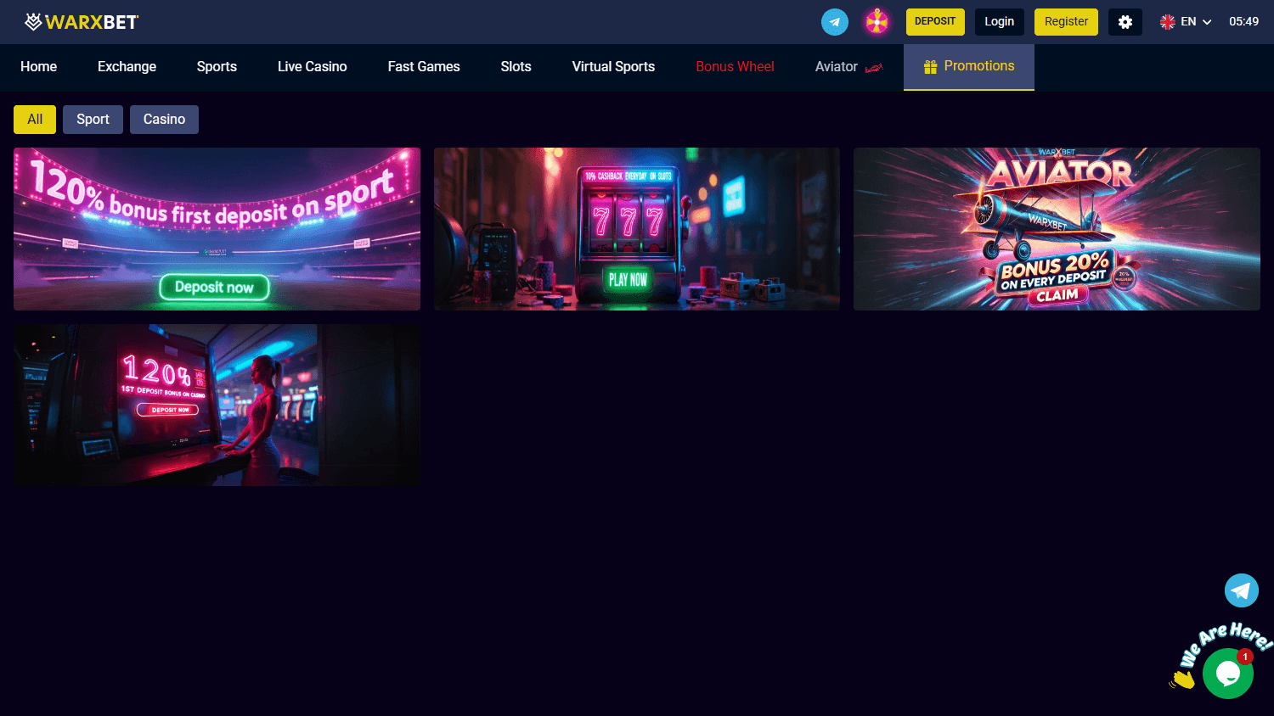Click the Login button
The image size is (1274, 716).
1000,22
